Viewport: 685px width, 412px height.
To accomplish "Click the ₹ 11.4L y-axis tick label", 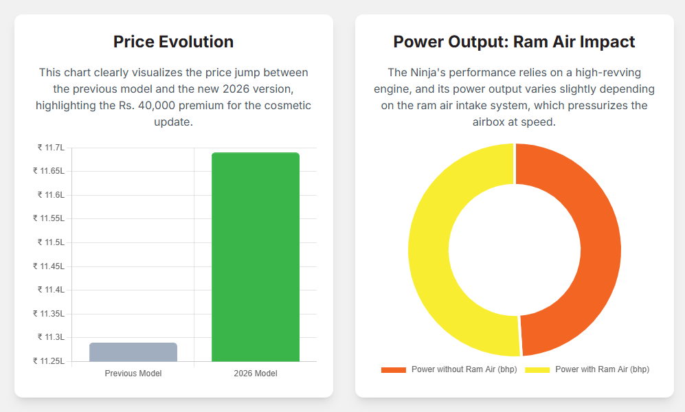I will [x=51, y=290].
